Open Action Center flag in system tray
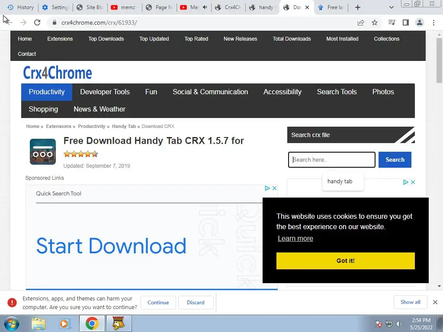This screenshot has width=443, height=332. point(379,324)
